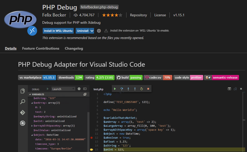Select the Explorer icon in the activity bar

pyautogui.click(x=23, y=90)
